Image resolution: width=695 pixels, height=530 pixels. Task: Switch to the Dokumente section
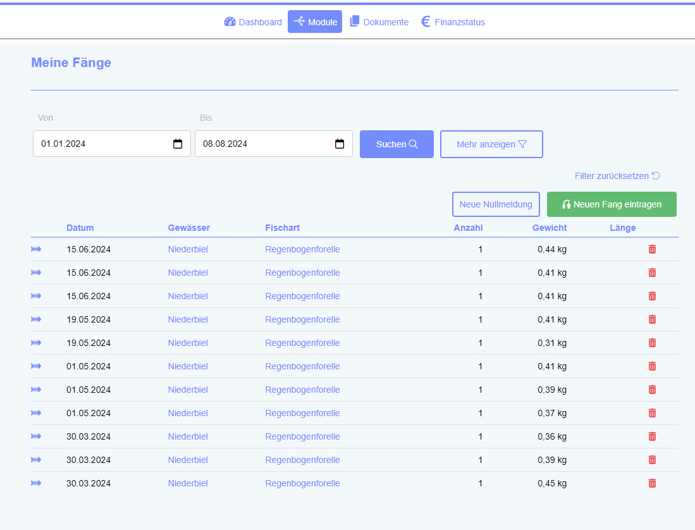point(379,22)
